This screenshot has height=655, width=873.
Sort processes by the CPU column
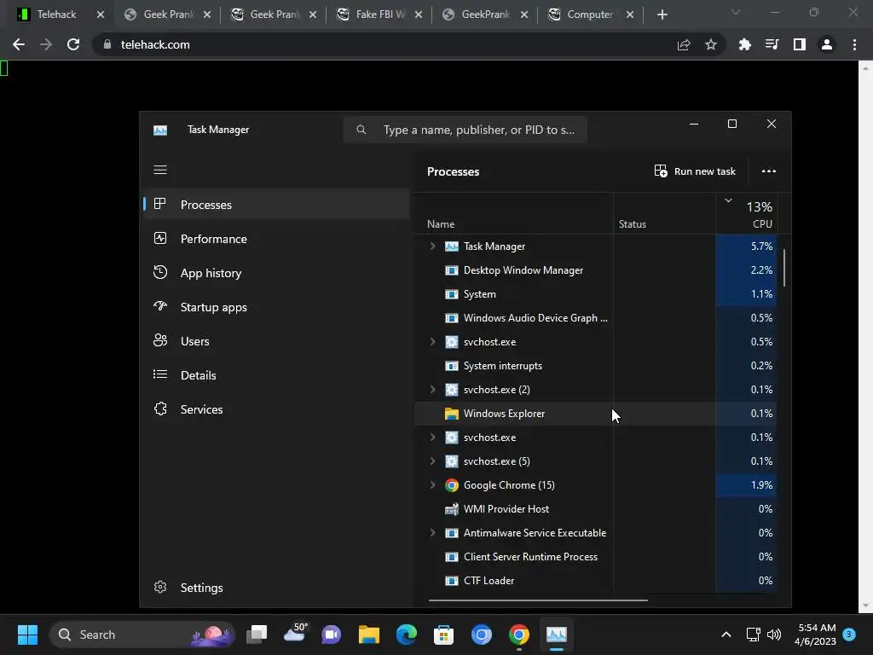[x=747, y=214]
